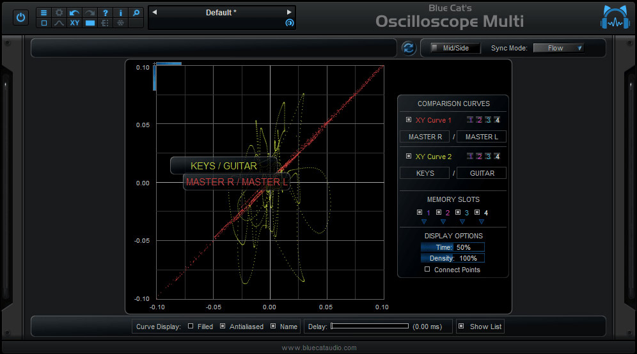Toggle memory slot 4 checkbox

(477, 212)
